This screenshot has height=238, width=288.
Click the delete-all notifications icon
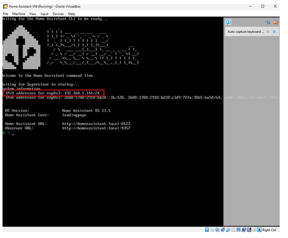[275, 22]
